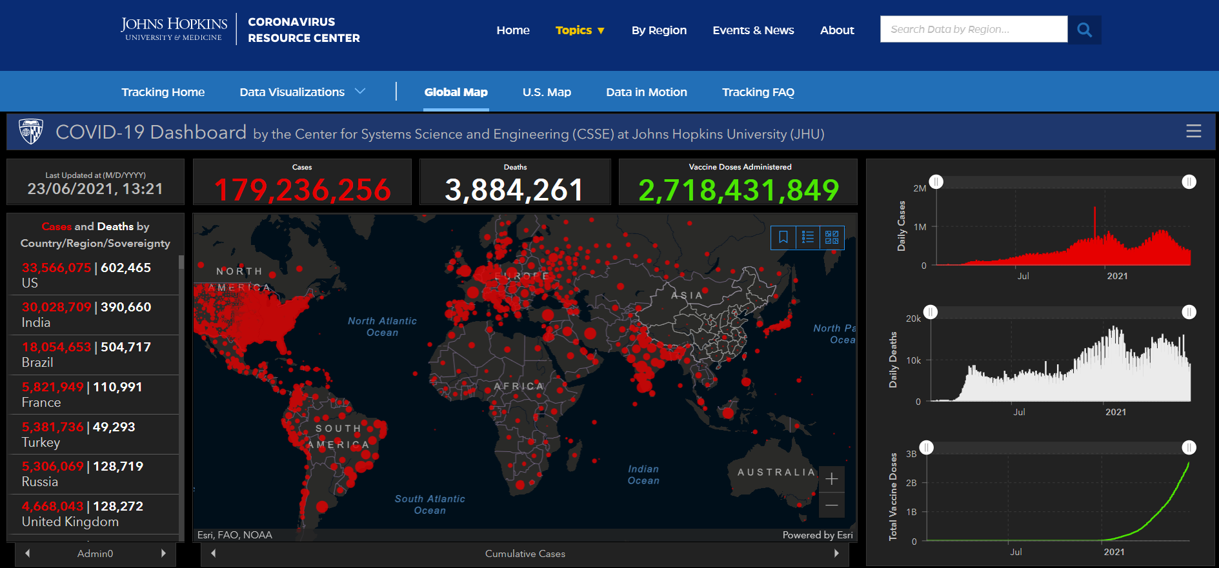1219x568 pixels.
Task: Select the United Kingdom row in country list
Action: pos(94,514)
